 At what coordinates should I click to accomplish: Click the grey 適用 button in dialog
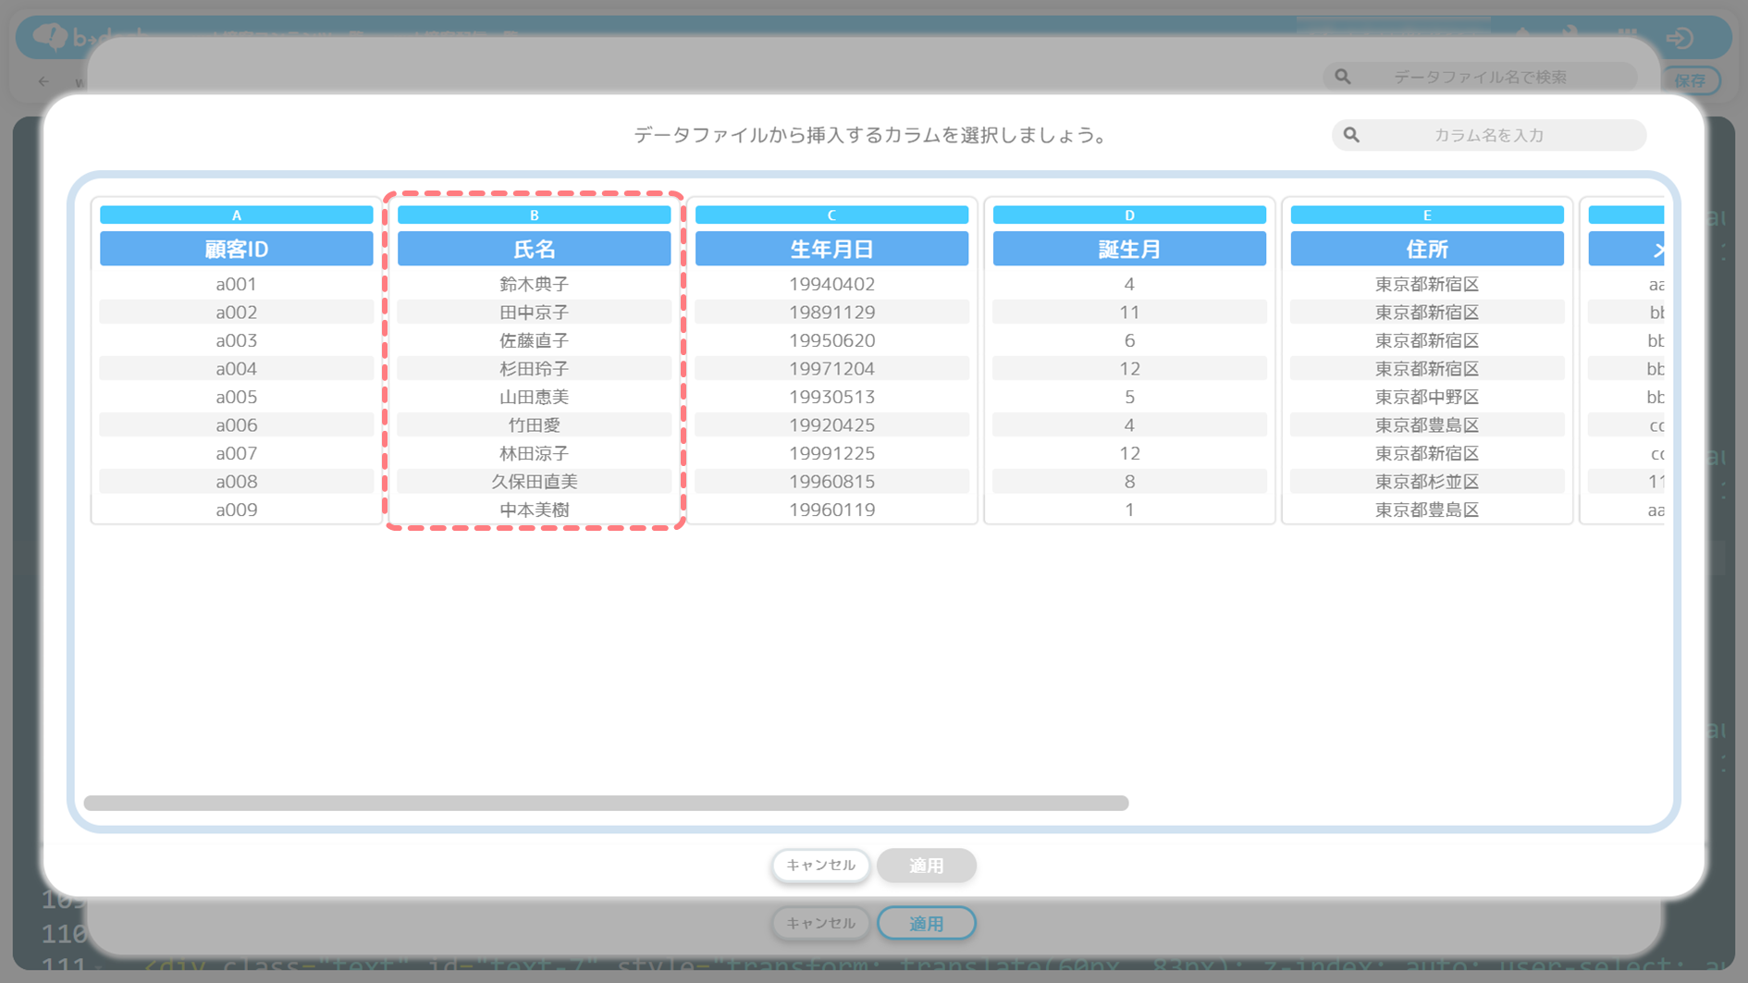927,866
